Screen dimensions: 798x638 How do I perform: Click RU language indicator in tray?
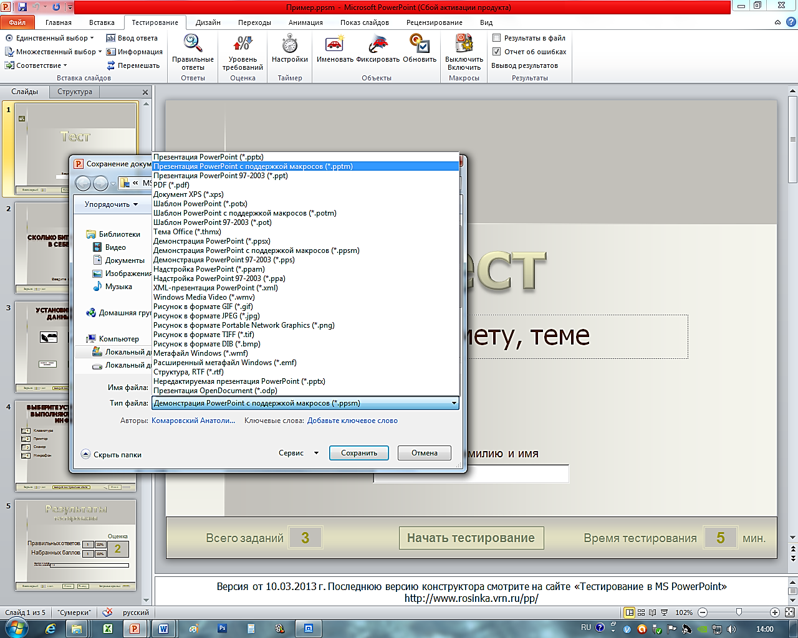coord(586,627)
